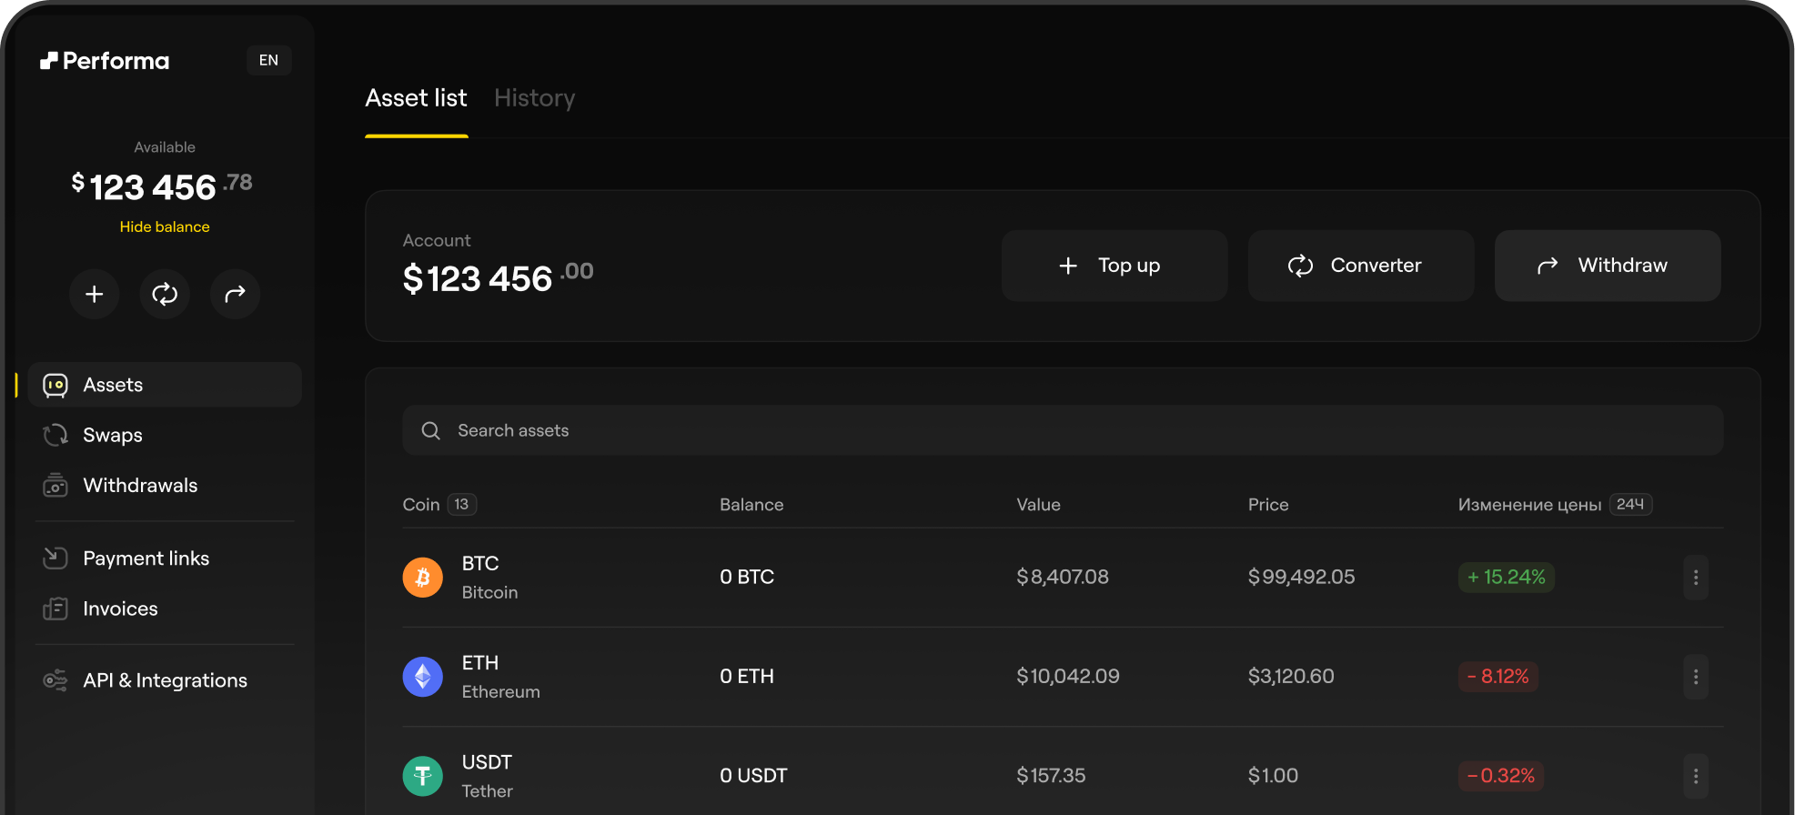Viewport: 1795px width, 815px height.
Task: Open the Converter
Action: (x=1360, y=266)
